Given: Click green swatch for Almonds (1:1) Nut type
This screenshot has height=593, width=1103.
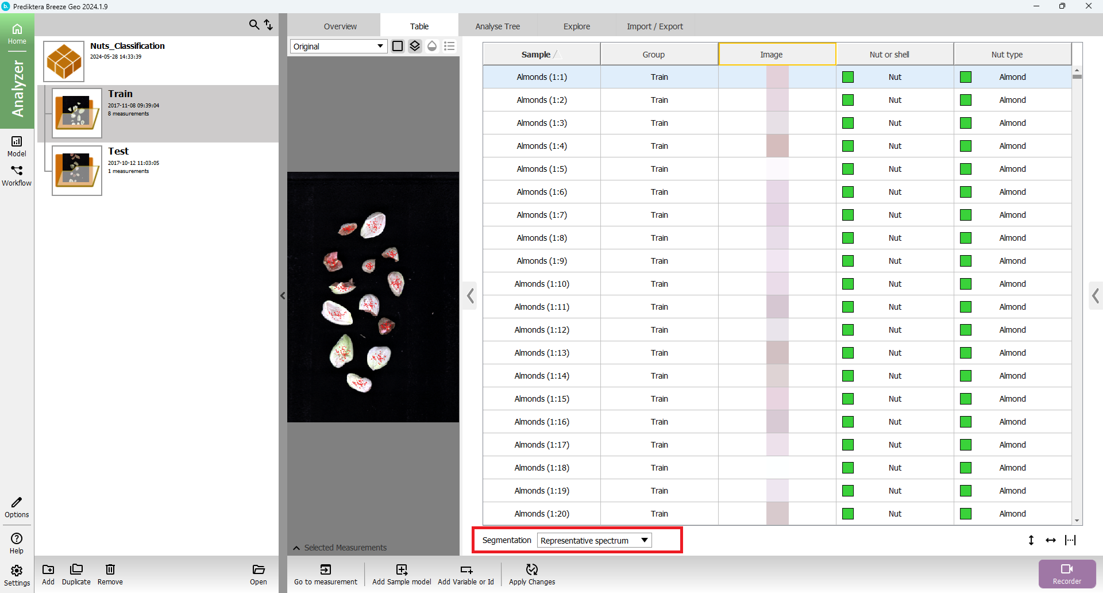Looking at the screenshot, I should [966, 77].
